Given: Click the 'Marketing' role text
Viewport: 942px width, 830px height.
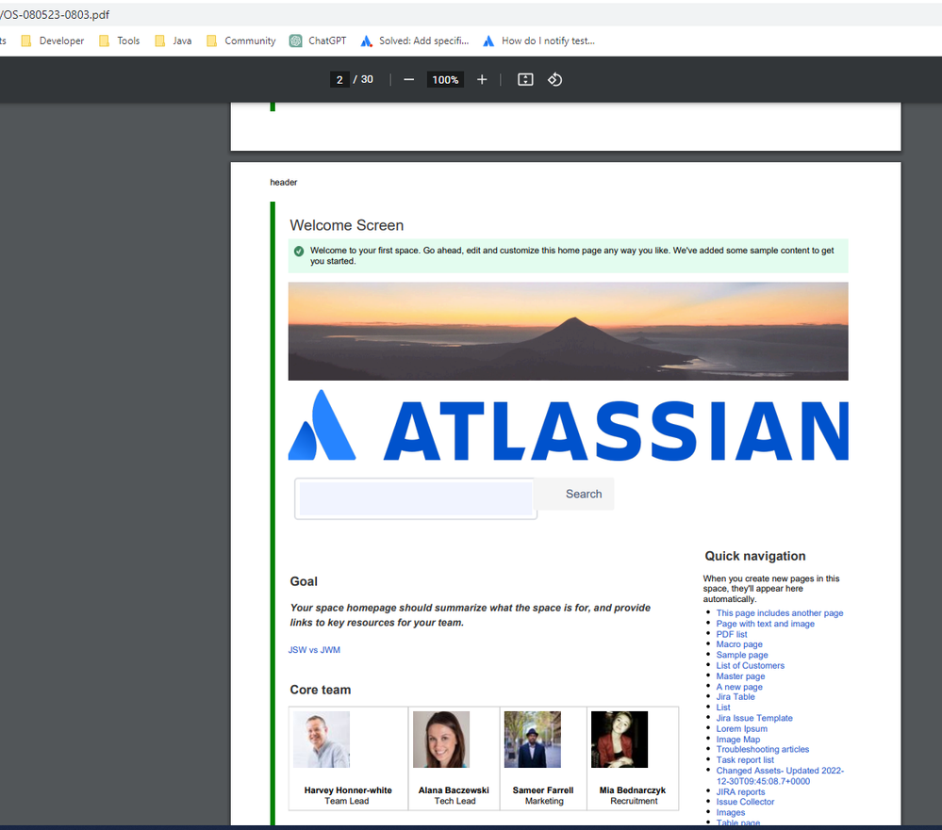Looking at the screenshot, I should [x=544, y=801].
